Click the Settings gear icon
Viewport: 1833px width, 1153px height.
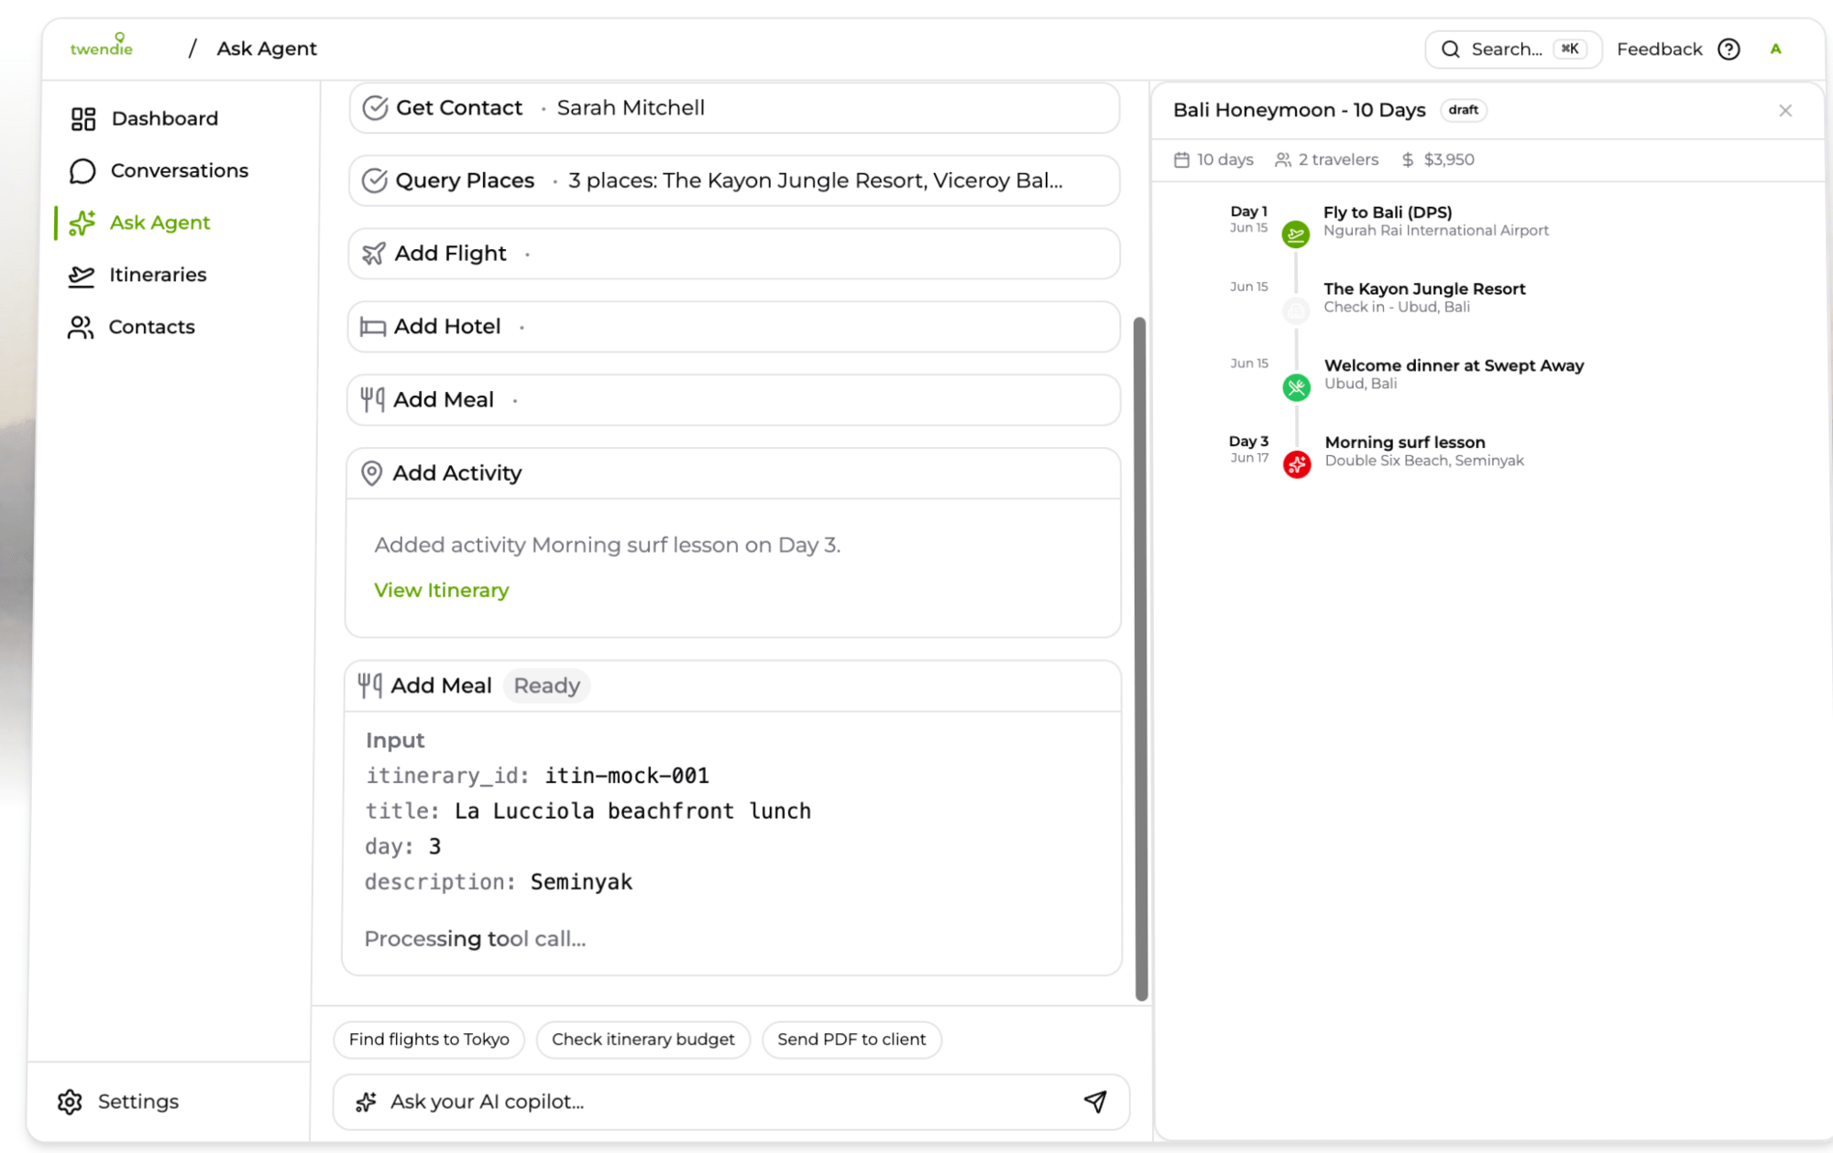point(70,1101)
